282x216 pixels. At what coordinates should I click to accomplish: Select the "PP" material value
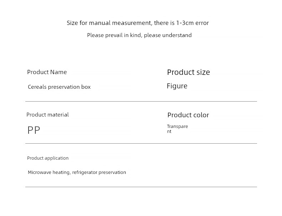coord(34,130)
